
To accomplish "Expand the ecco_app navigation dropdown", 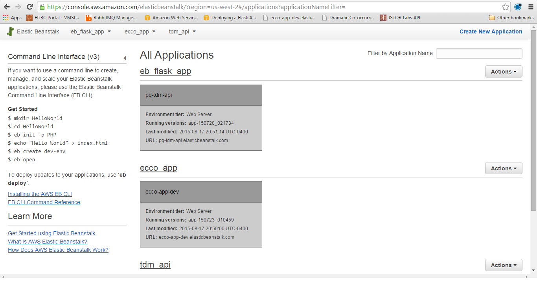I will (140, 31).
